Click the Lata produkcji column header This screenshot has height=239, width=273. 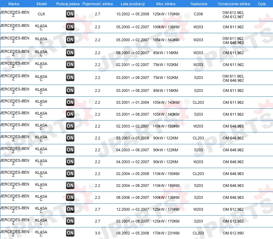click(133, 4)
